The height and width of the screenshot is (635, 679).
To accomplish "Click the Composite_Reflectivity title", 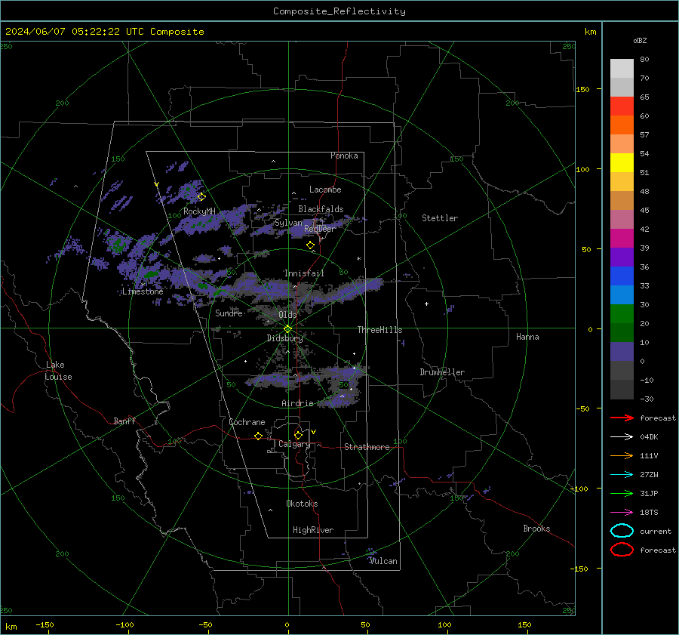I will click(x=339, y=11).
